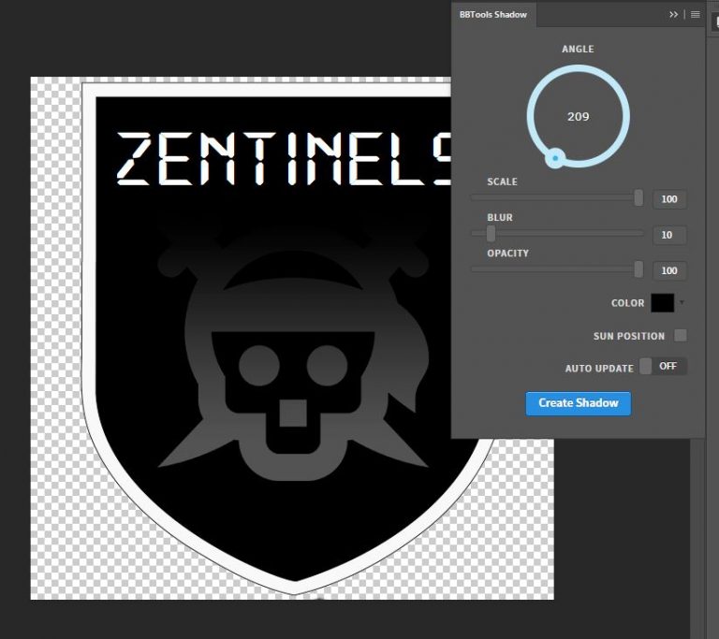The width and height of the screenshot is (719, 639).
Task: Select the BBTools Shadow tab
Action: [x=493, y=15]
